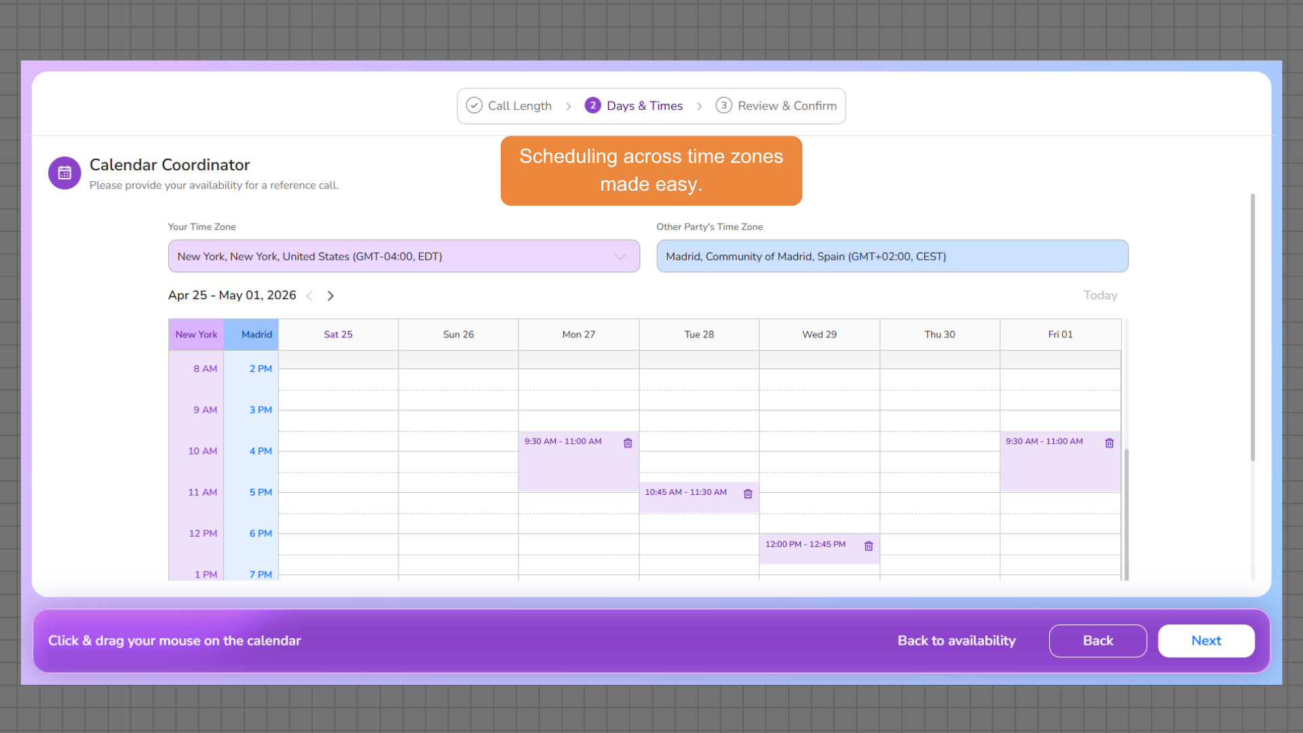Screen dimensions: 1303x733
Task: Click the Apr 25 - May 01, 2026 range
Action: click(x=232, y=295)
